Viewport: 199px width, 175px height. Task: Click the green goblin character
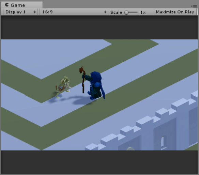63,87
